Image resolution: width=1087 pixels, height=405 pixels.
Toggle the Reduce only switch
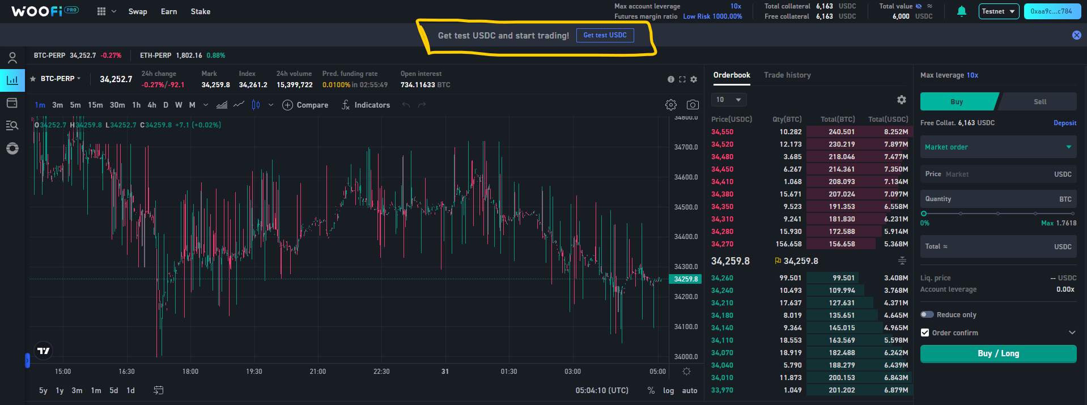pyautogui.click(x=927, y=314)
